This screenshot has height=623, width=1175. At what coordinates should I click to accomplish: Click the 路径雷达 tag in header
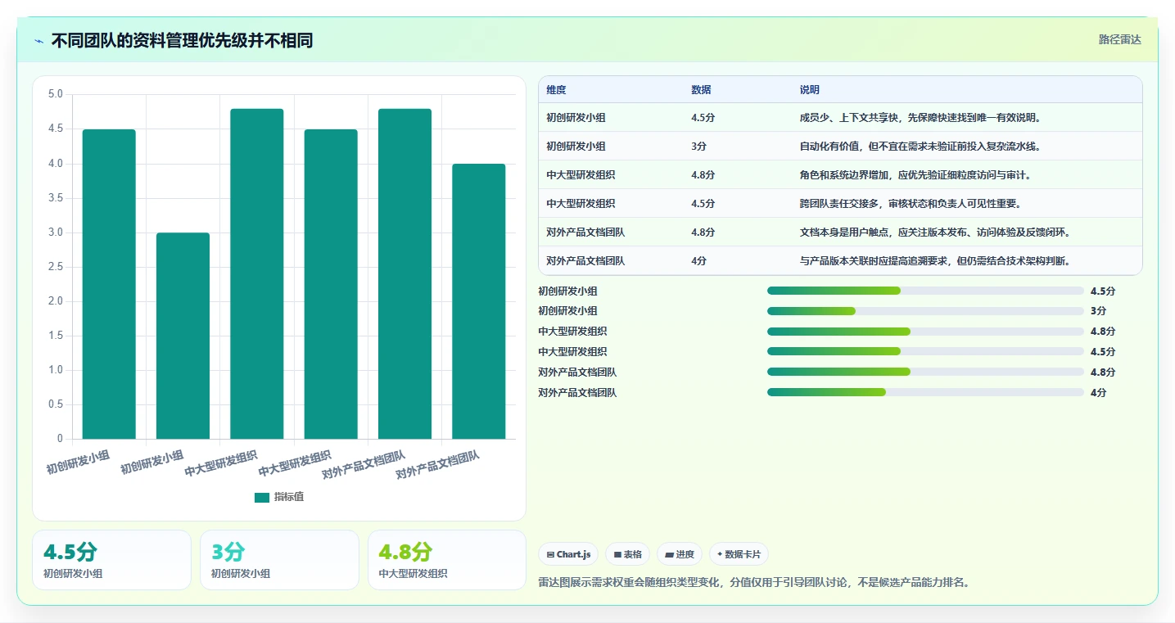coord(1119,39)
